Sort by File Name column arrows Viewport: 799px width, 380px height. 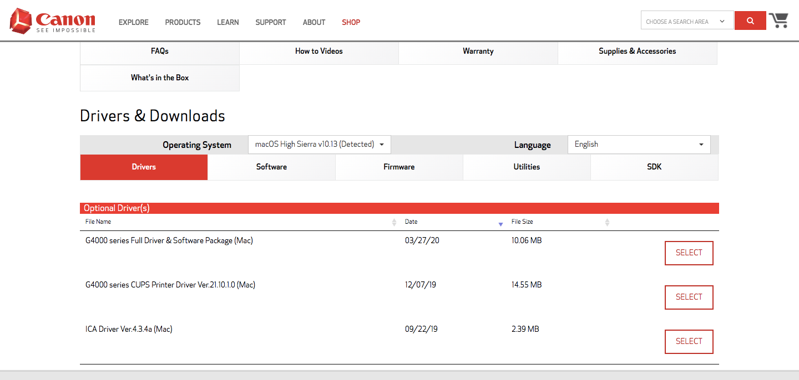(x=394, y=222)
